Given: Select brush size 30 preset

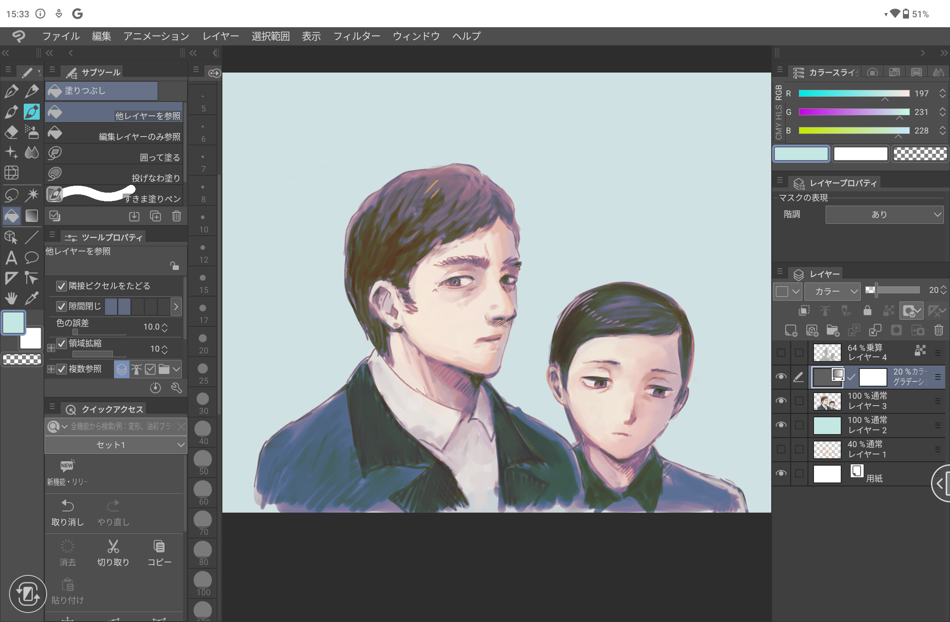Looking at the screenshot, I should [x=203, y=402].
